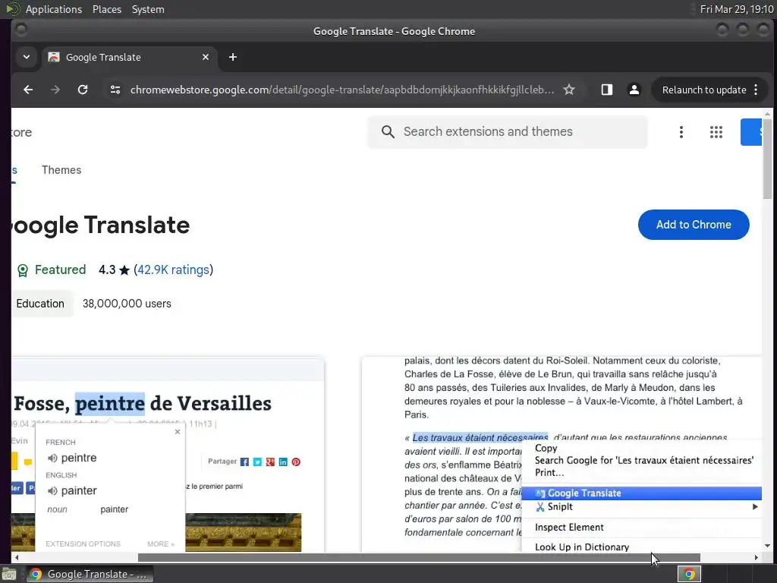
Task: Click the SnipIt scissors icon
Action: pyautogui.click(x=540, y=506)
